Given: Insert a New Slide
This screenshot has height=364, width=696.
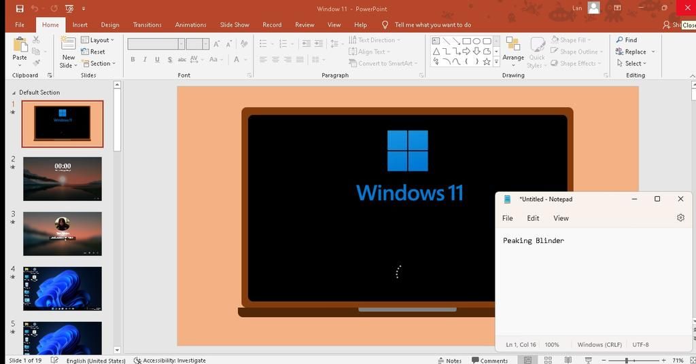Looking at the screenshot, I should click(x=69, y=52).
